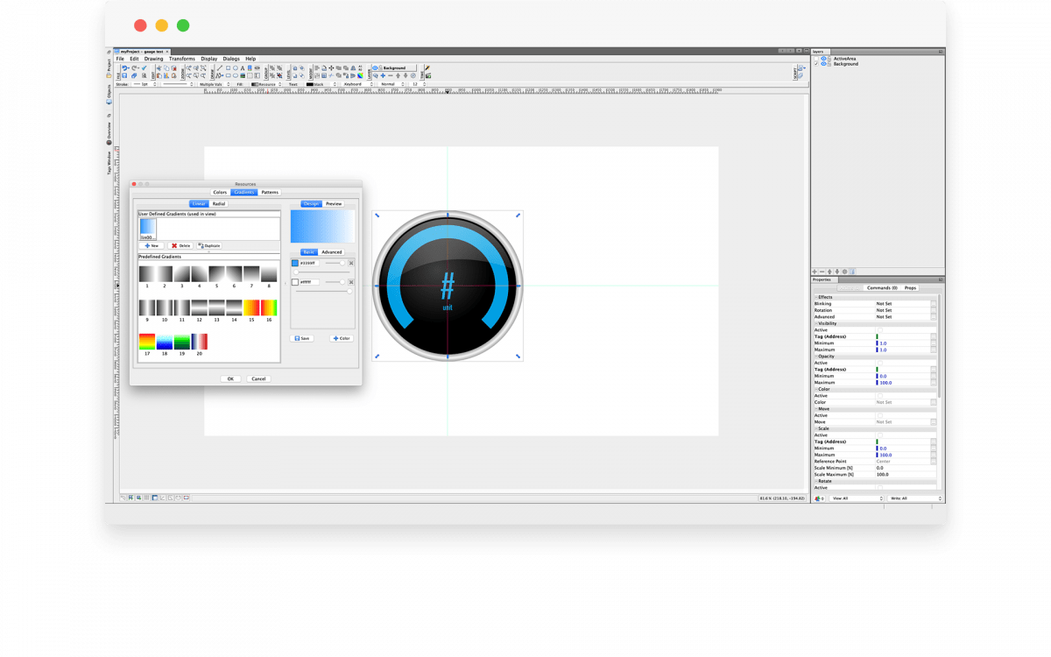
Task: Click OK in Resources dialog
Action: [x=230, y=378]
